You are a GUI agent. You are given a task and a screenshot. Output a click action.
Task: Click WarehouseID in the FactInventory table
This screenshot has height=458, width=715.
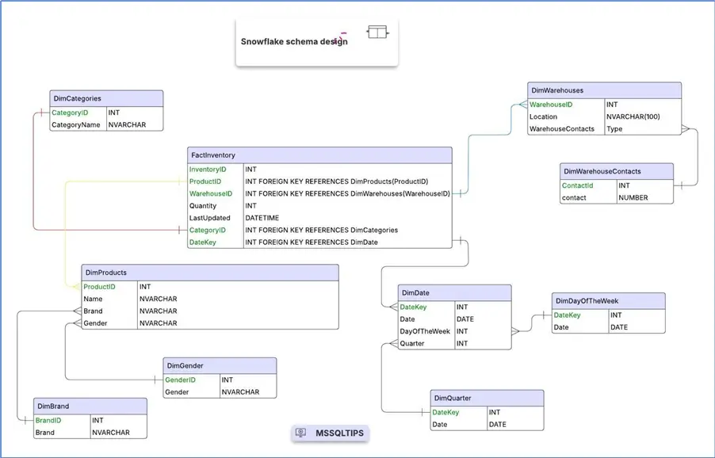(211, 193)
